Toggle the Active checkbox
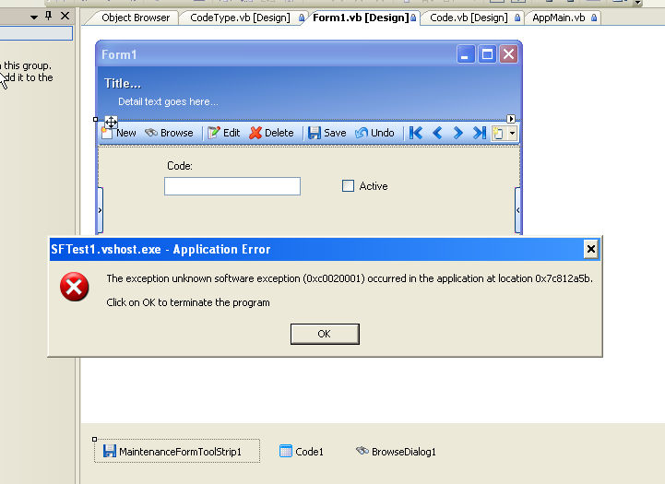 click(348, 186)
